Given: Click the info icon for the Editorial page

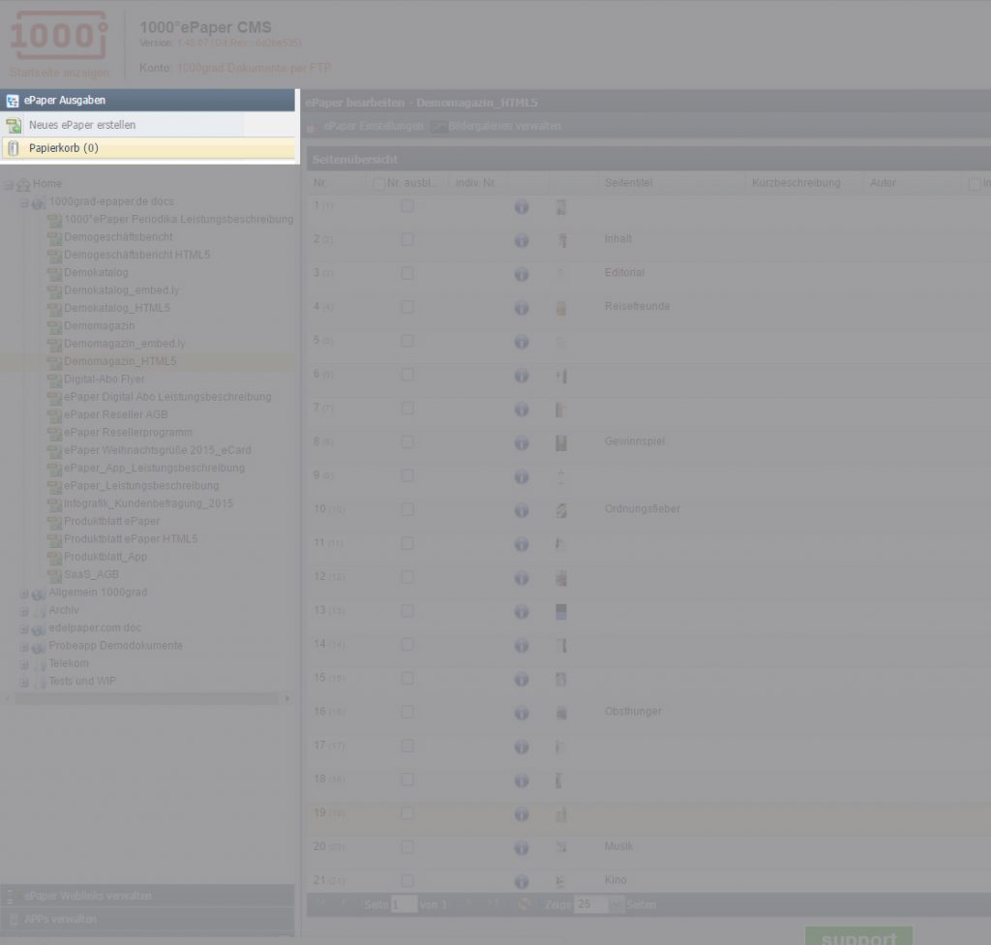Looking at the screenshot, I should [522, 274].
